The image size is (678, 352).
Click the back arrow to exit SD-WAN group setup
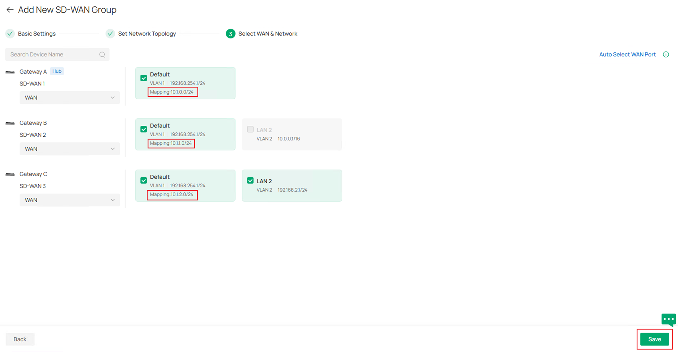click(10, 10)
